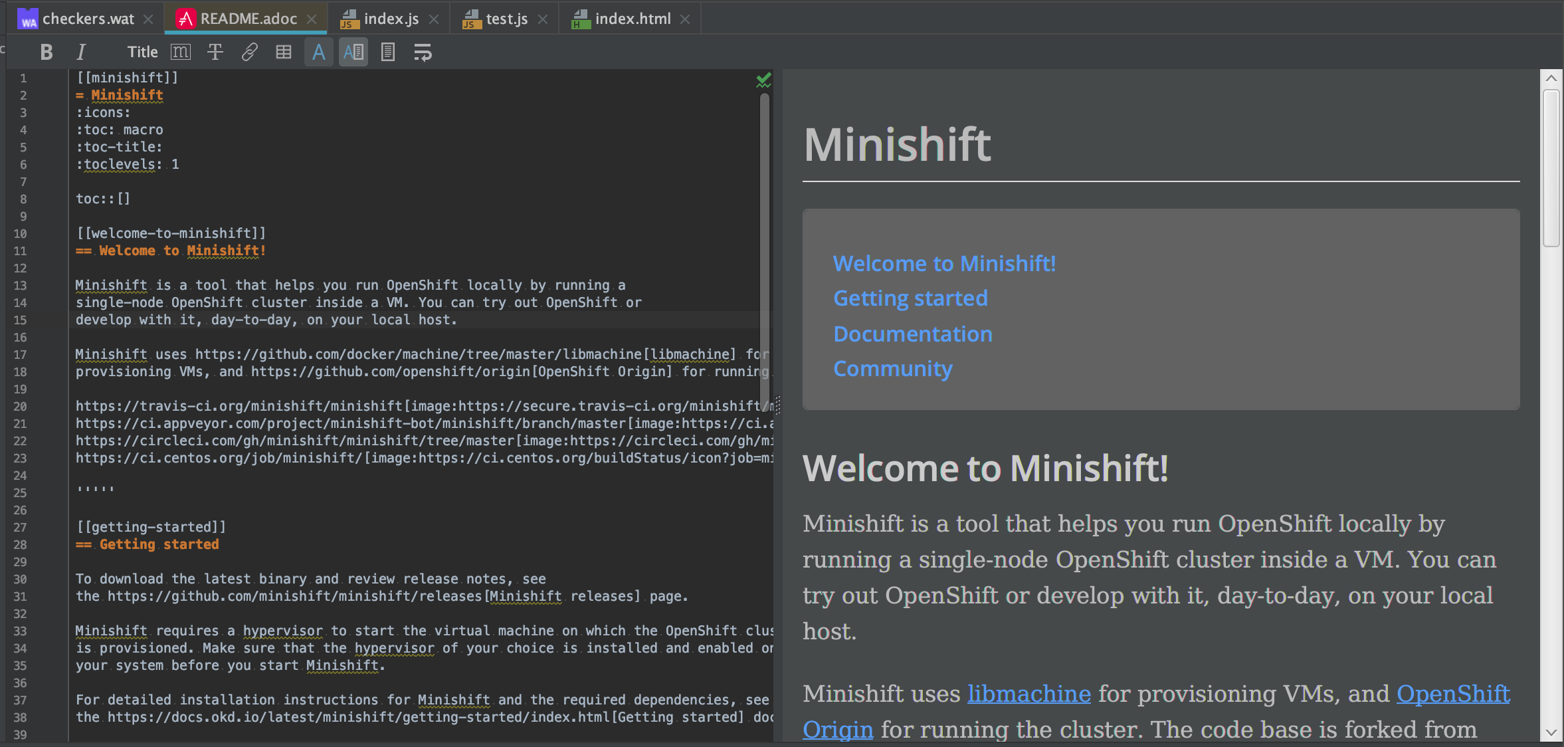Click the index.js file type icon
This screenshot has height=747, width=1564.
pos(349,19)
